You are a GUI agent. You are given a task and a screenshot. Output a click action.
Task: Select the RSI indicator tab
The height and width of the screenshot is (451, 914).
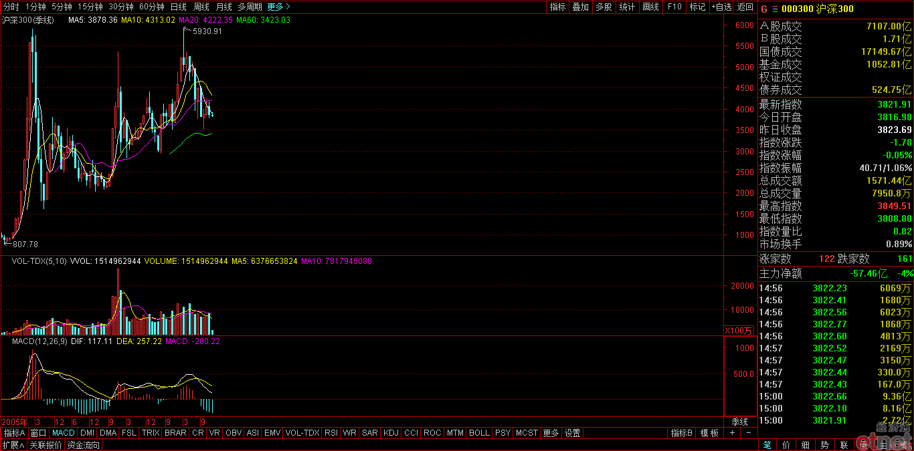[331, 433]
